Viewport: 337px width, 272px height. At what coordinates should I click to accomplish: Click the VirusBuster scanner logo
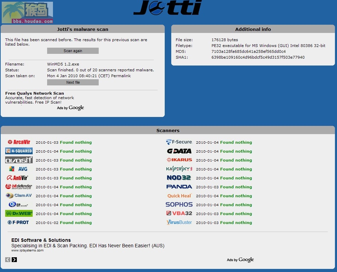pyautogui.click(x=179, y=222)
